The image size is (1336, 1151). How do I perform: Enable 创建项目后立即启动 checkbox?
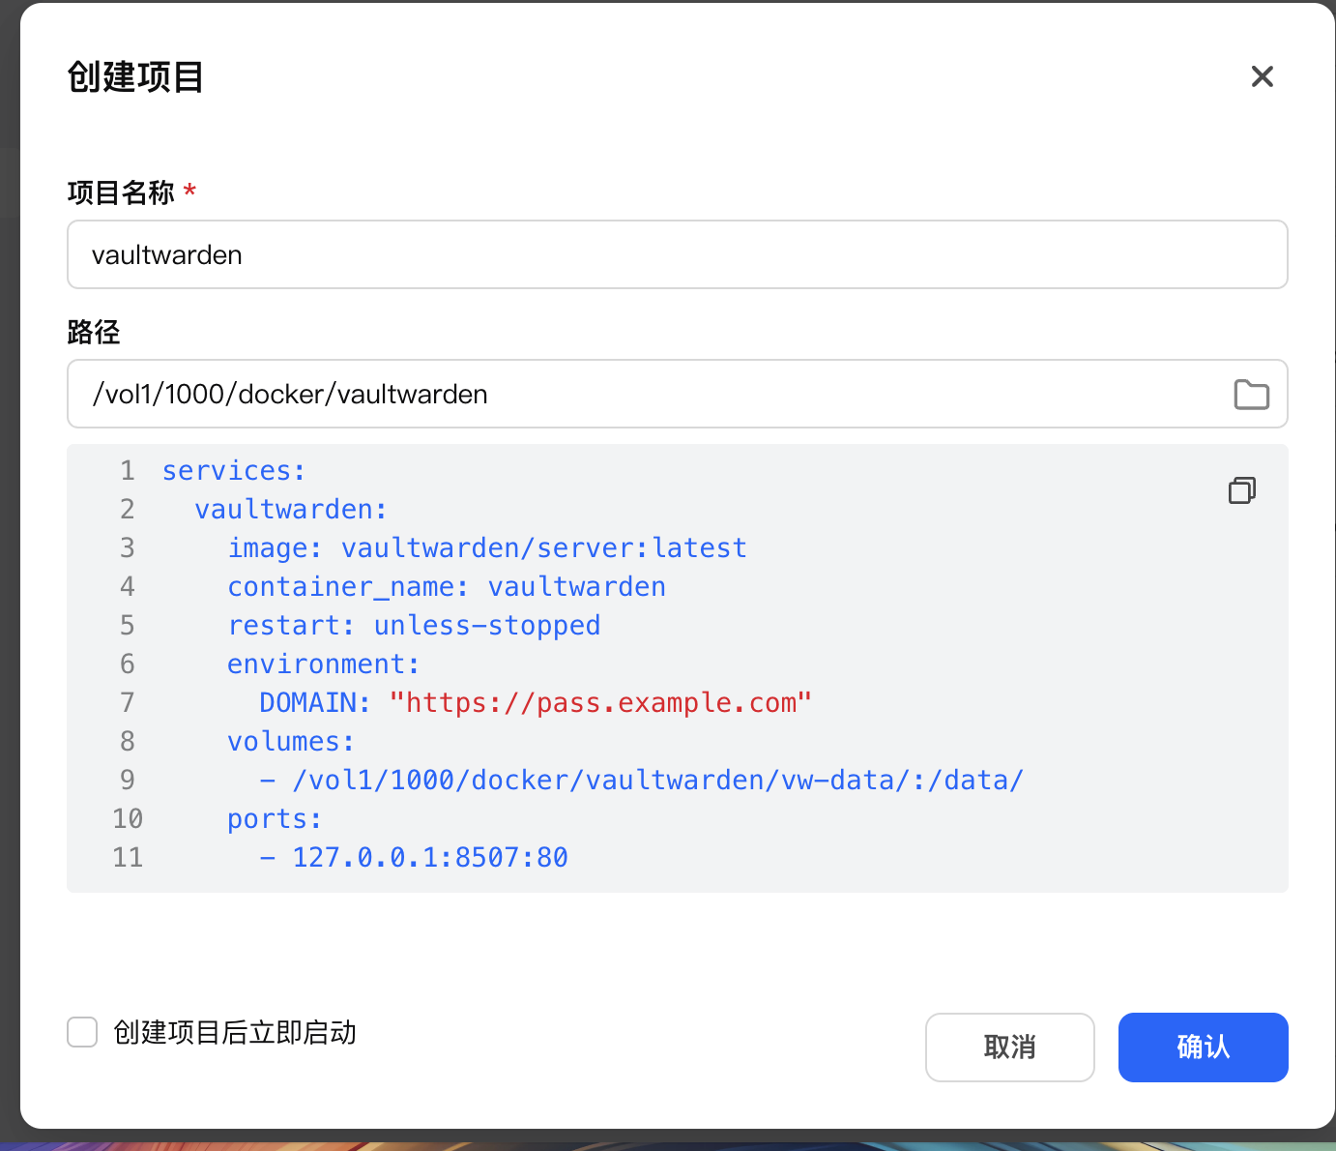pyautogui.click(x=82, y=1032)
